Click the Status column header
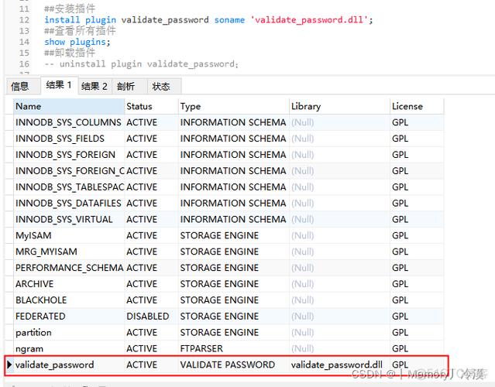Screen dimensions: 495x387 pos(151,106)
